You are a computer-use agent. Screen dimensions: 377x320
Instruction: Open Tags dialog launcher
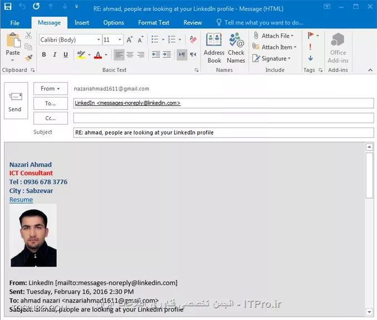click(x=320, y=70)
